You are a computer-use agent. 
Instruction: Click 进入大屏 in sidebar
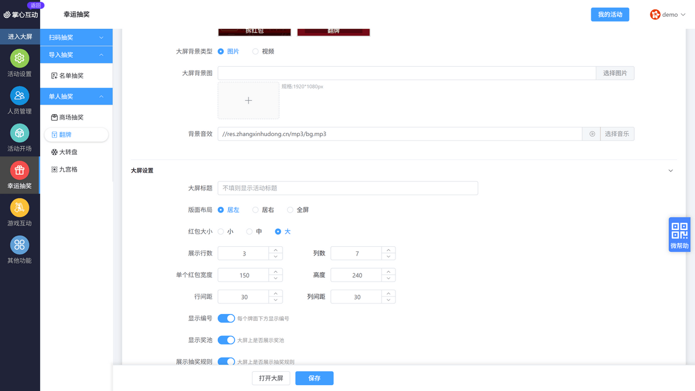(x=20, y=36)
